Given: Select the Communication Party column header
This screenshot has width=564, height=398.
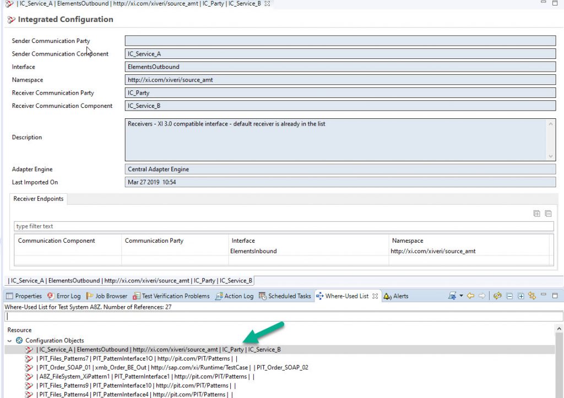Looking at the screenshot, I should pos(175,241).
